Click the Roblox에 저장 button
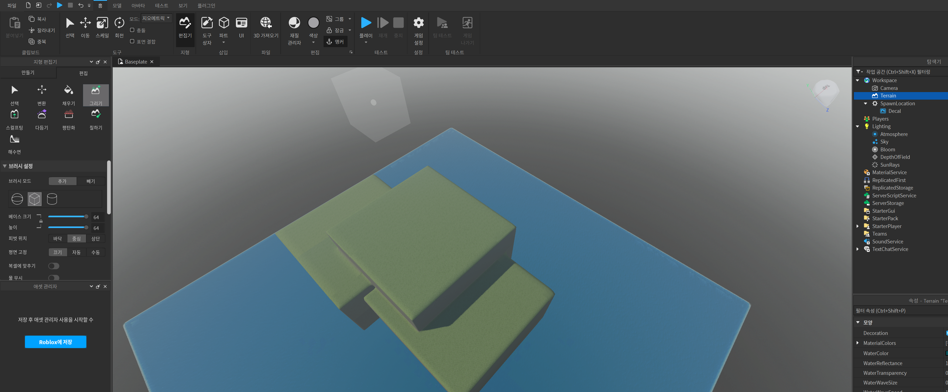This screenshot has width=948, height=392. click(56, 342)
